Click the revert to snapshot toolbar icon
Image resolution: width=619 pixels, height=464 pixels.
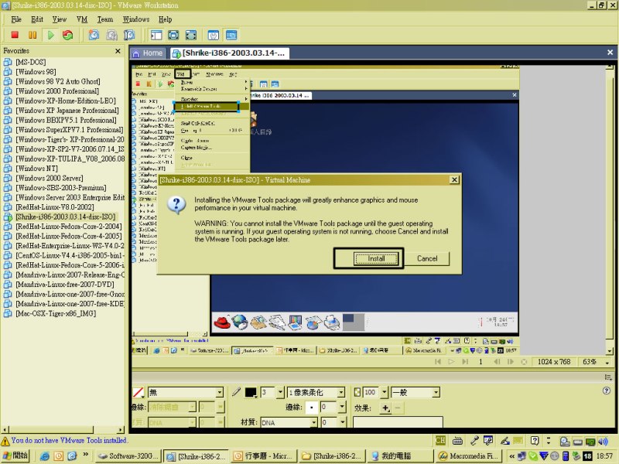tap(111, 35)
